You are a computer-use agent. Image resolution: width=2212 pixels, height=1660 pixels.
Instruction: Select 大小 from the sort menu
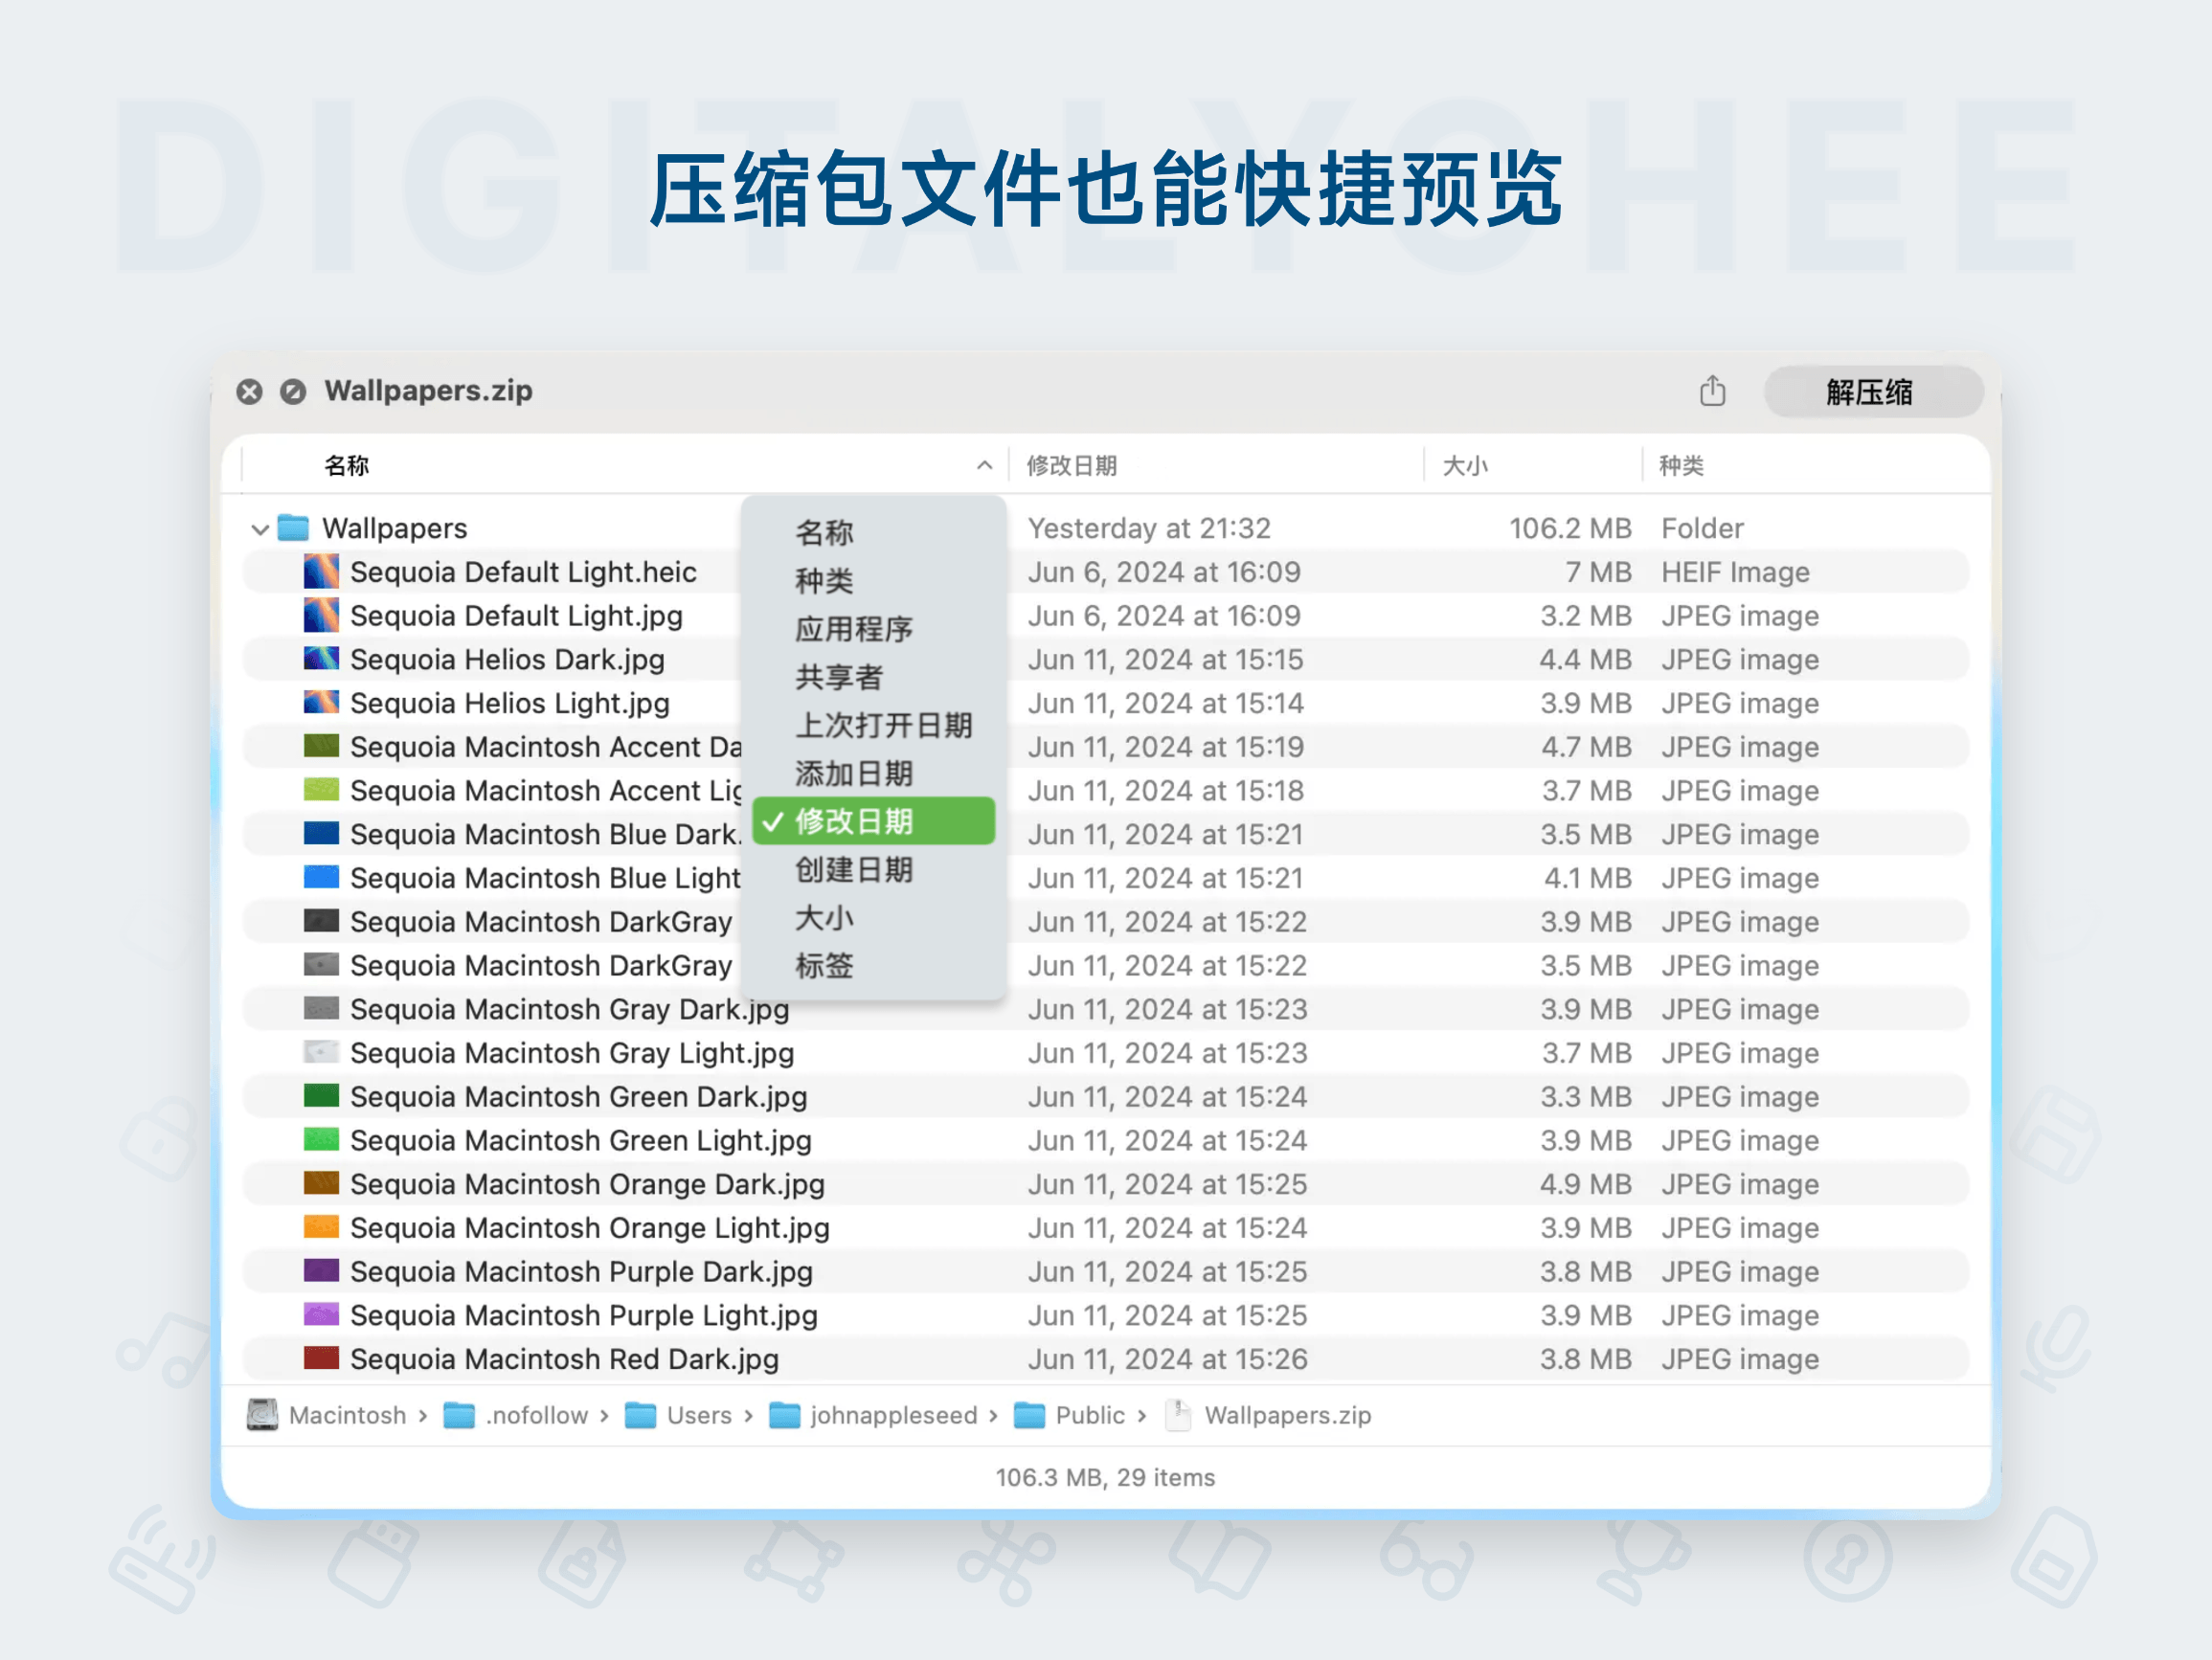[824, 917]
